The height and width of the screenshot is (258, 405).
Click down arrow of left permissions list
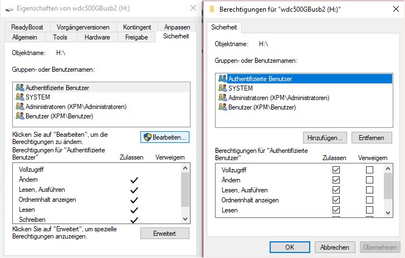[x=185, y=219]
